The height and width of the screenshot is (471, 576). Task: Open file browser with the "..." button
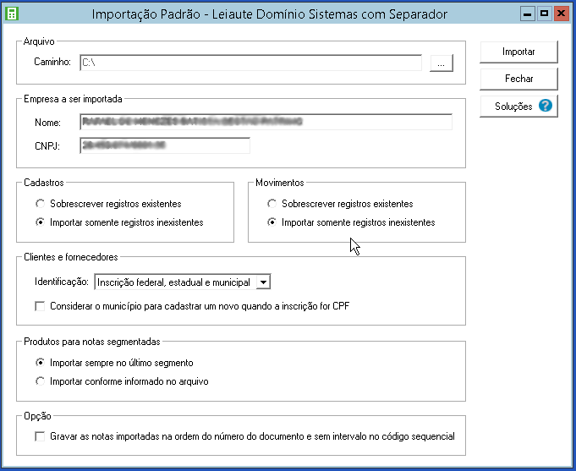pos(442,63)
